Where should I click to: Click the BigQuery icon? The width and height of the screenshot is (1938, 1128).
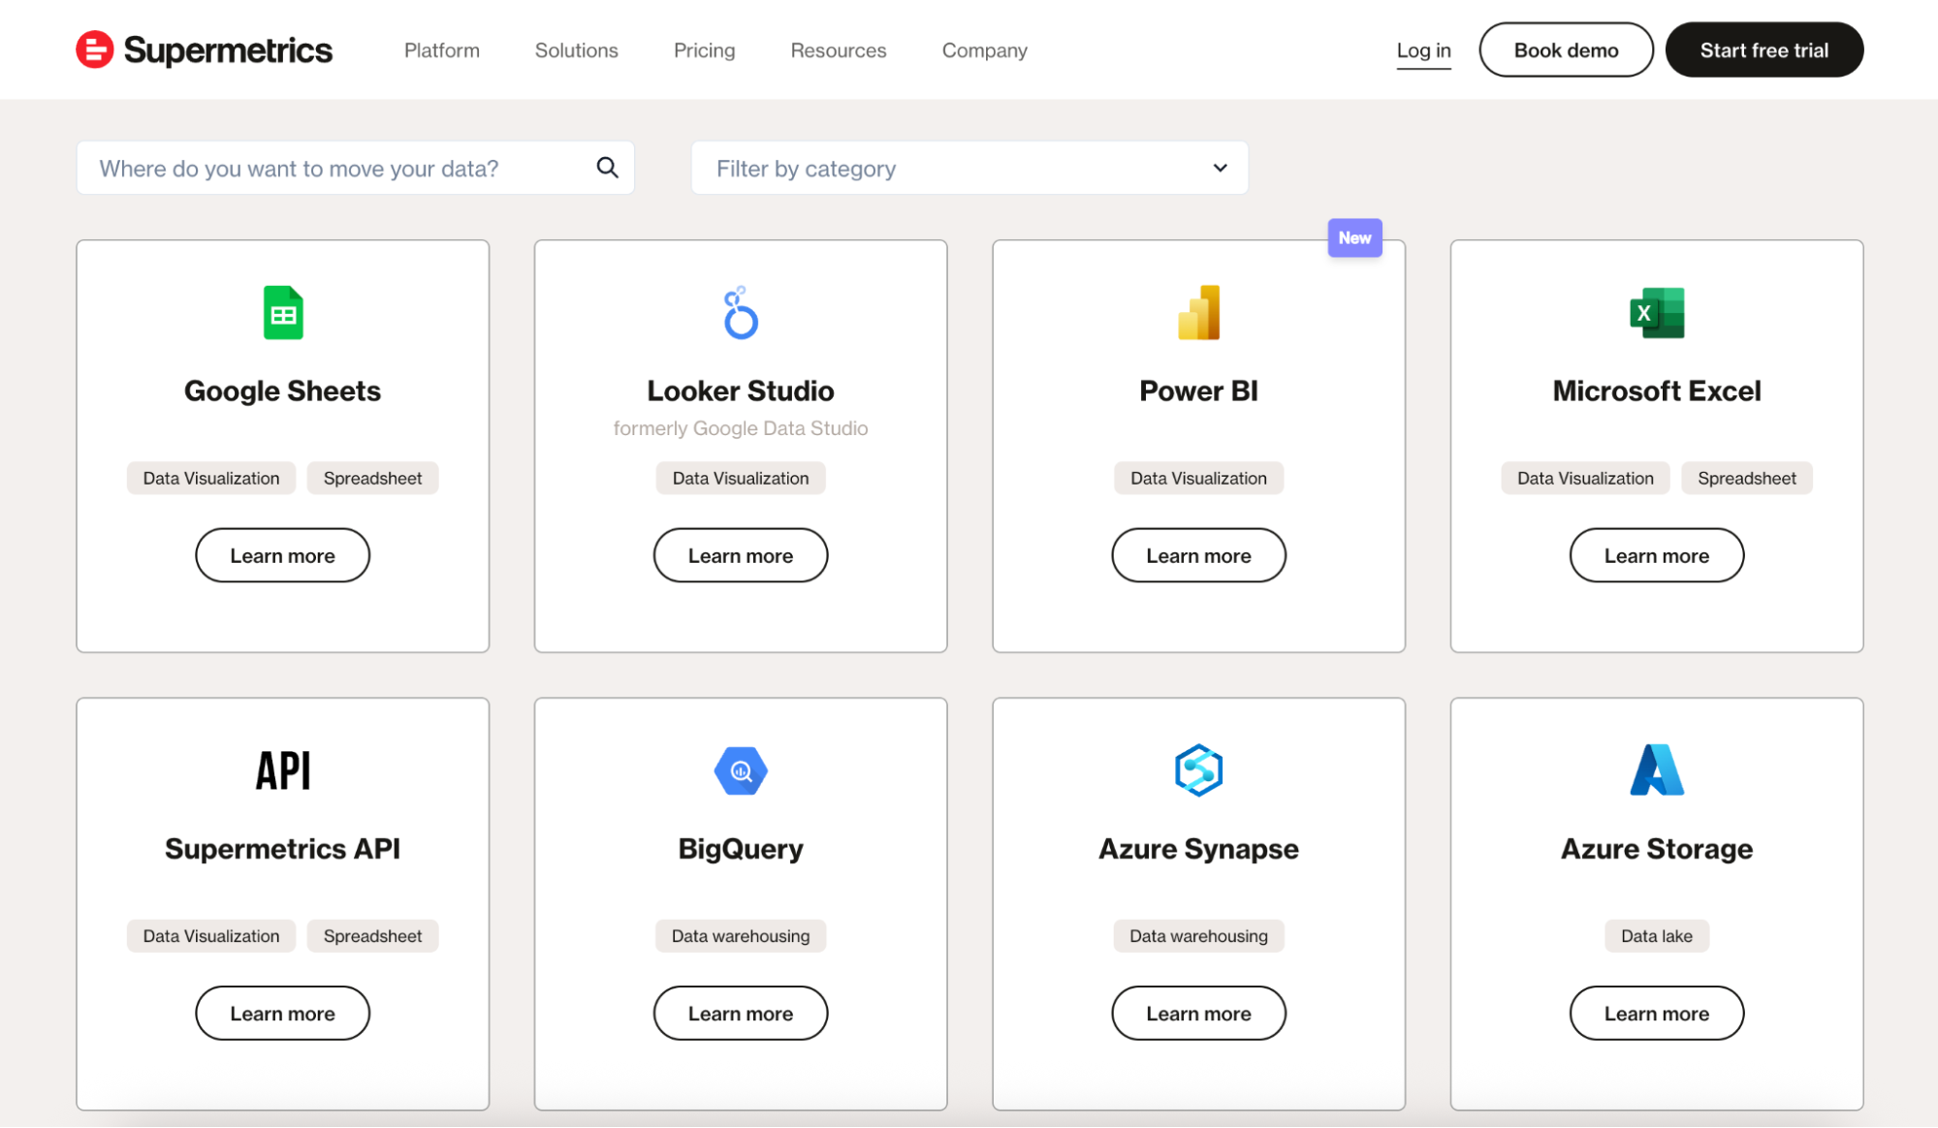click(740, 770)
